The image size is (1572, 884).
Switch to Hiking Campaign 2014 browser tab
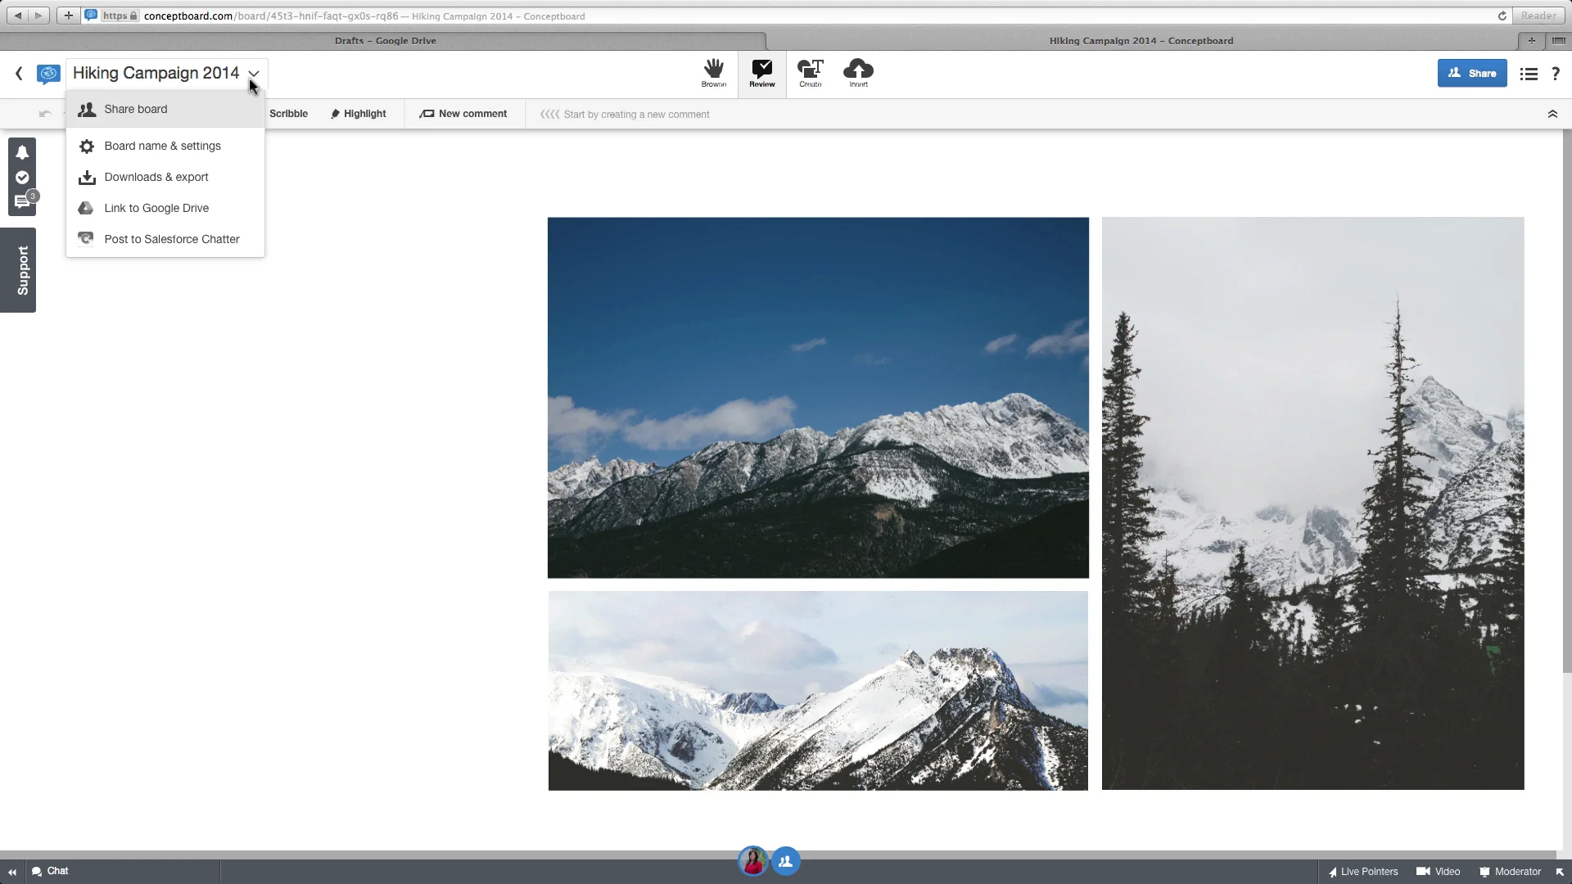[x=1141, y=40]
